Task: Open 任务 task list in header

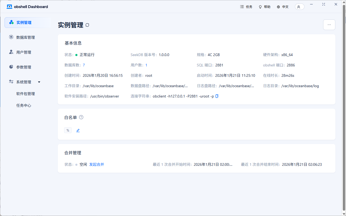Action: coord(246,7)
